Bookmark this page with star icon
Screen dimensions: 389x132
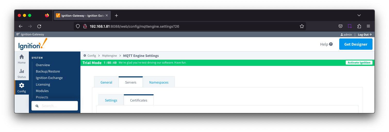(302, 26)
